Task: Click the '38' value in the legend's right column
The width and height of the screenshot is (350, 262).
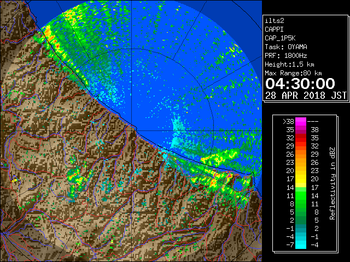Action: click(x=314, y=130)
